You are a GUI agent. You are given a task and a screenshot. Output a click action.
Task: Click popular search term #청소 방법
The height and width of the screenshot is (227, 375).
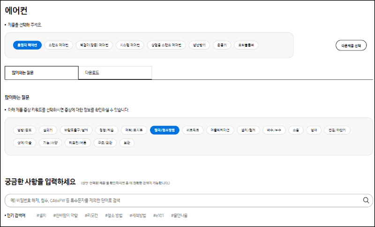(x=114, y=216)
